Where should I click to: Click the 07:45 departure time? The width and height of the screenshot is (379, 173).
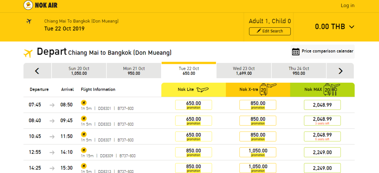coord(35,105)
